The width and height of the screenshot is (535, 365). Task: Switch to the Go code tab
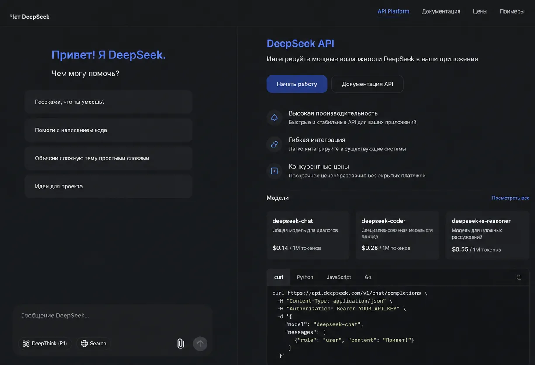[368, 277]
